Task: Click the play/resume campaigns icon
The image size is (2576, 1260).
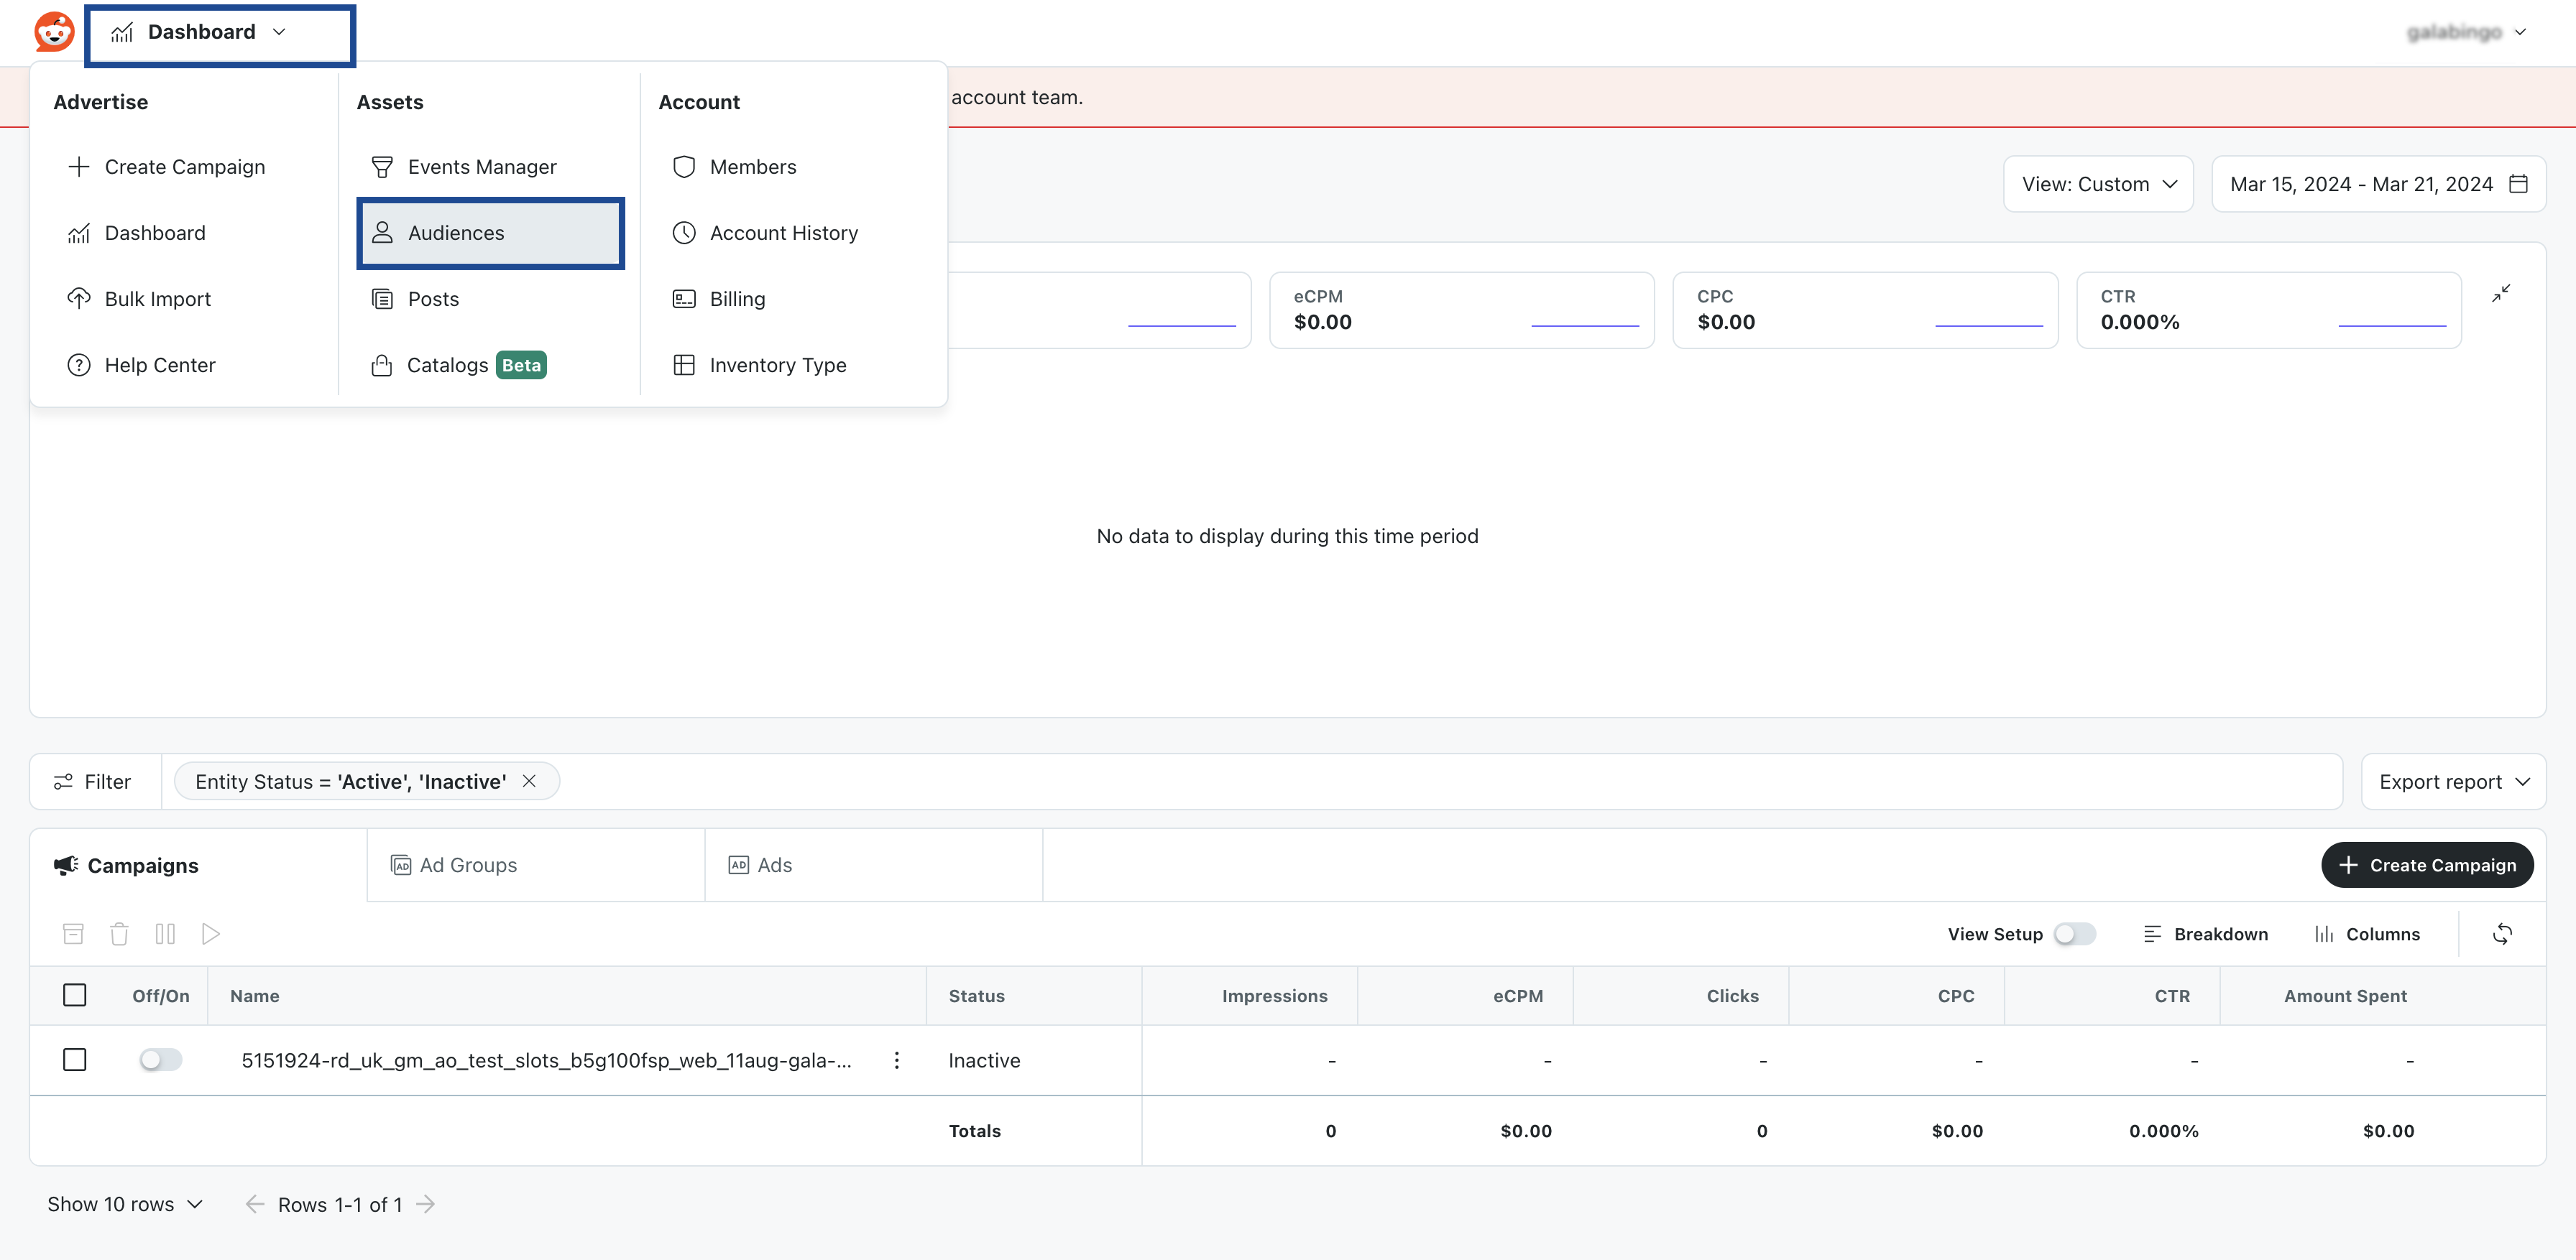Action: 210,933
